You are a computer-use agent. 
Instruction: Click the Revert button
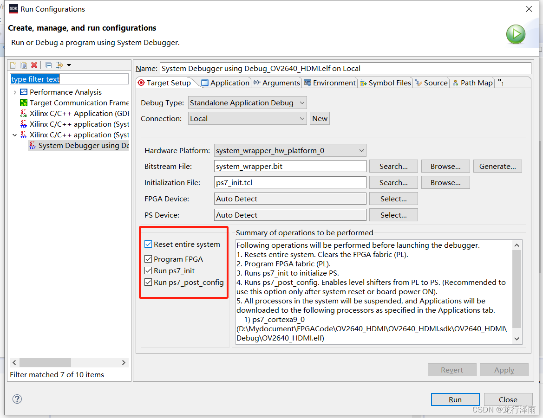click(x=451, y=370)
